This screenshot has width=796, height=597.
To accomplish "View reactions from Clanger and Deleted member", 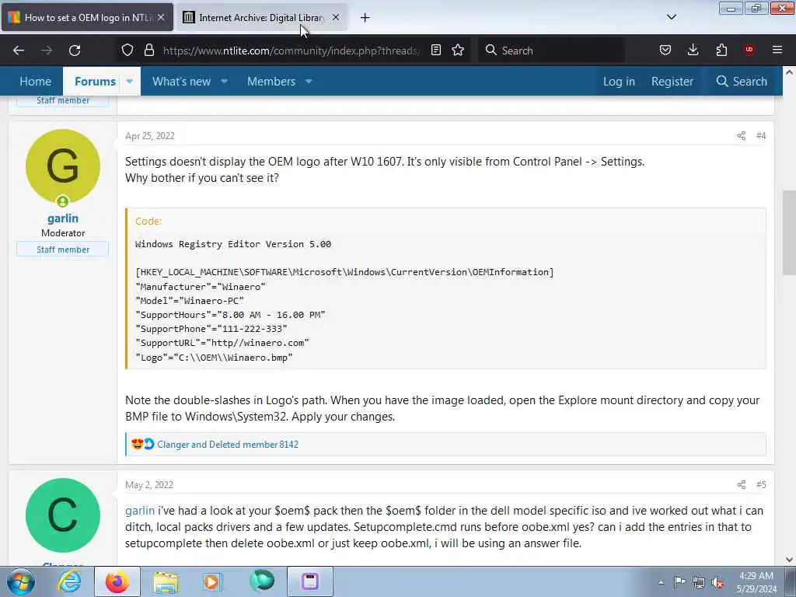I will [x=228, y=444].
